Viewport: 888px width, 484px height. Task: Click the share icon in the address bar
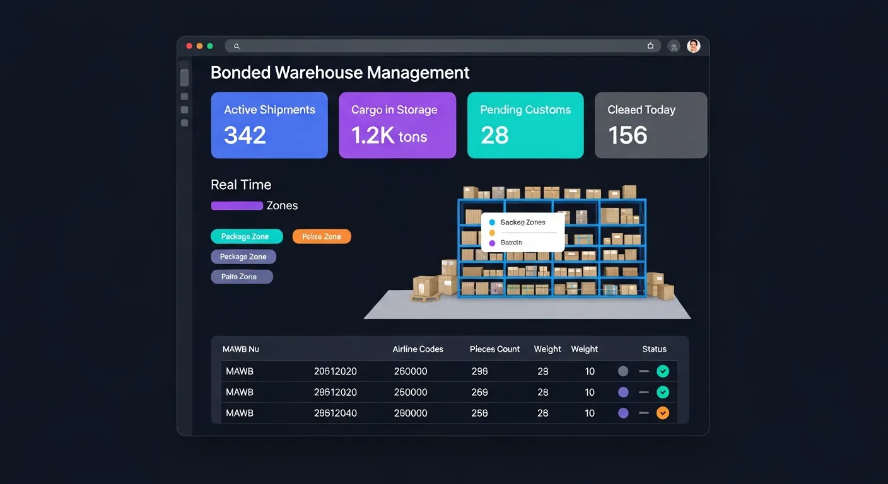coord(650,46)
